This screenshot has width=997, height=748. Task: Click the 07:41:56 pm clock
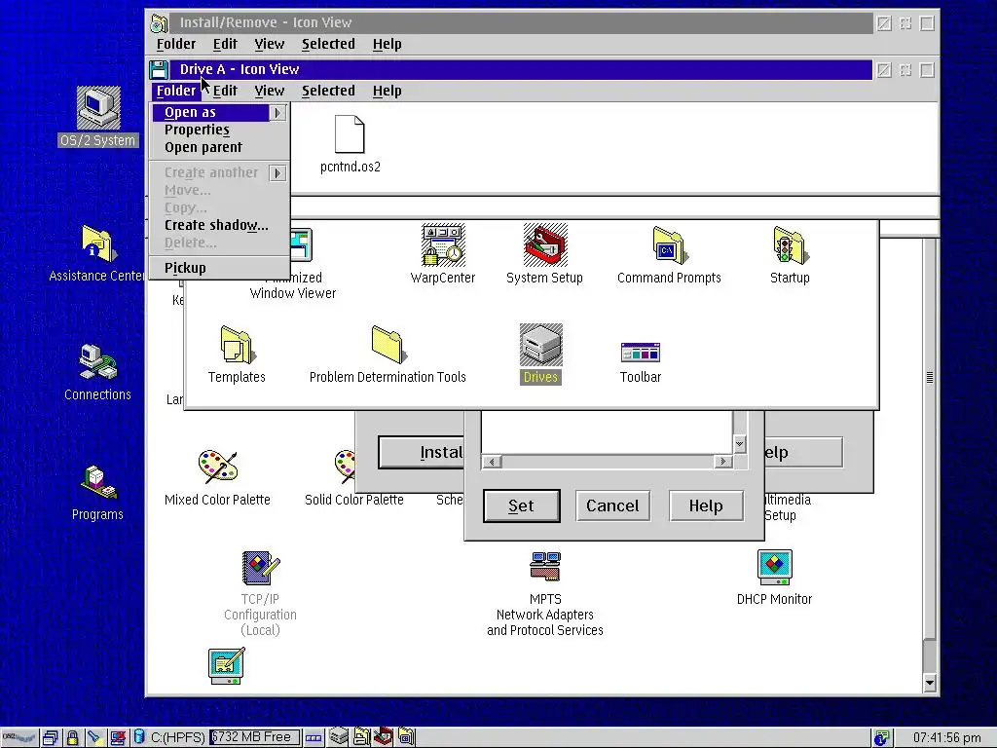coord(946,738)
